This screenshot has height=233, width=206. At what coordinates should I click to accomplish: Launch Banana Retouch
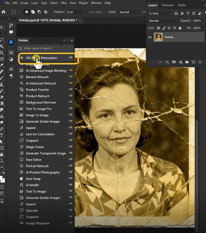point(46,77)
